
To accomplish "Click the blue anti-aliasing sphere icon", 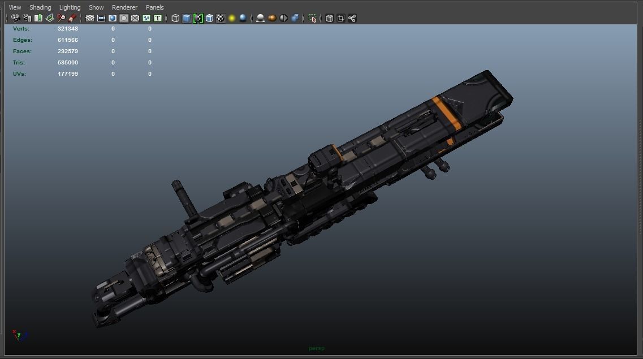I will (x=295, y=18).
